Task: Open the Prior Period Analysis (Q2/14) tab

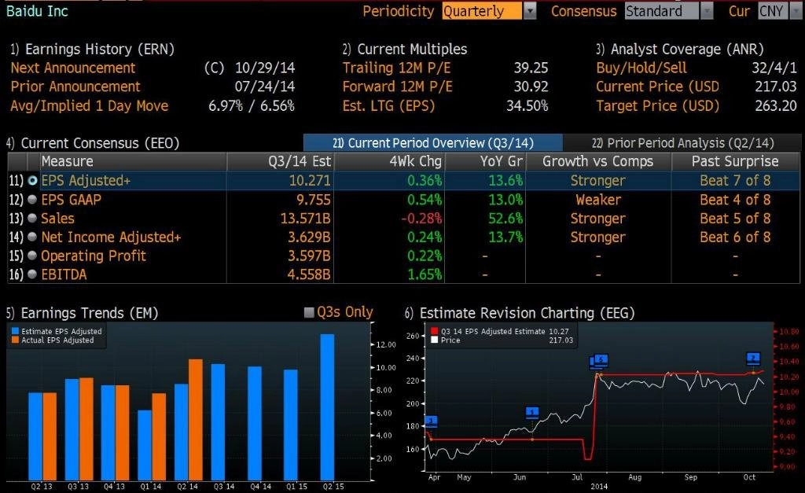Action: coord(682,143)
